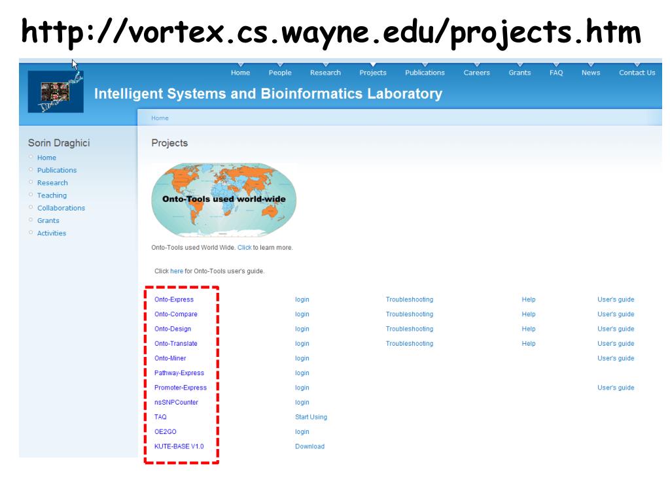Open Home in Sorin Draghici sidebar
The width and height of the screenshot is (670, 502).
pyautogui.click(x=46, y=158)
